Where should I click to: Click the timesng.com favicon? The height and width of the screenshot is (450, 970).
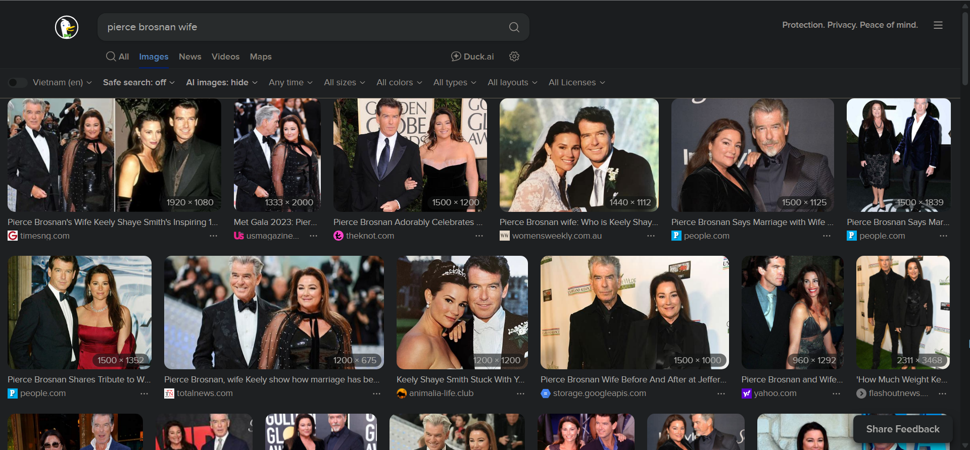point(13,236)
